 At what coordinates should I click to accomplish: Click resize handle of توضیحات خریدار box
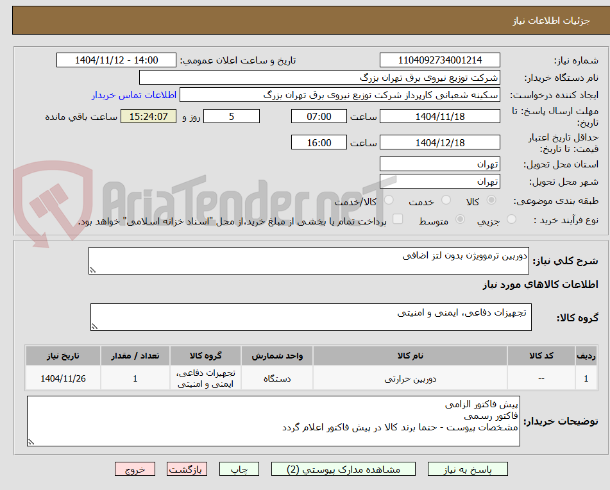31,442
